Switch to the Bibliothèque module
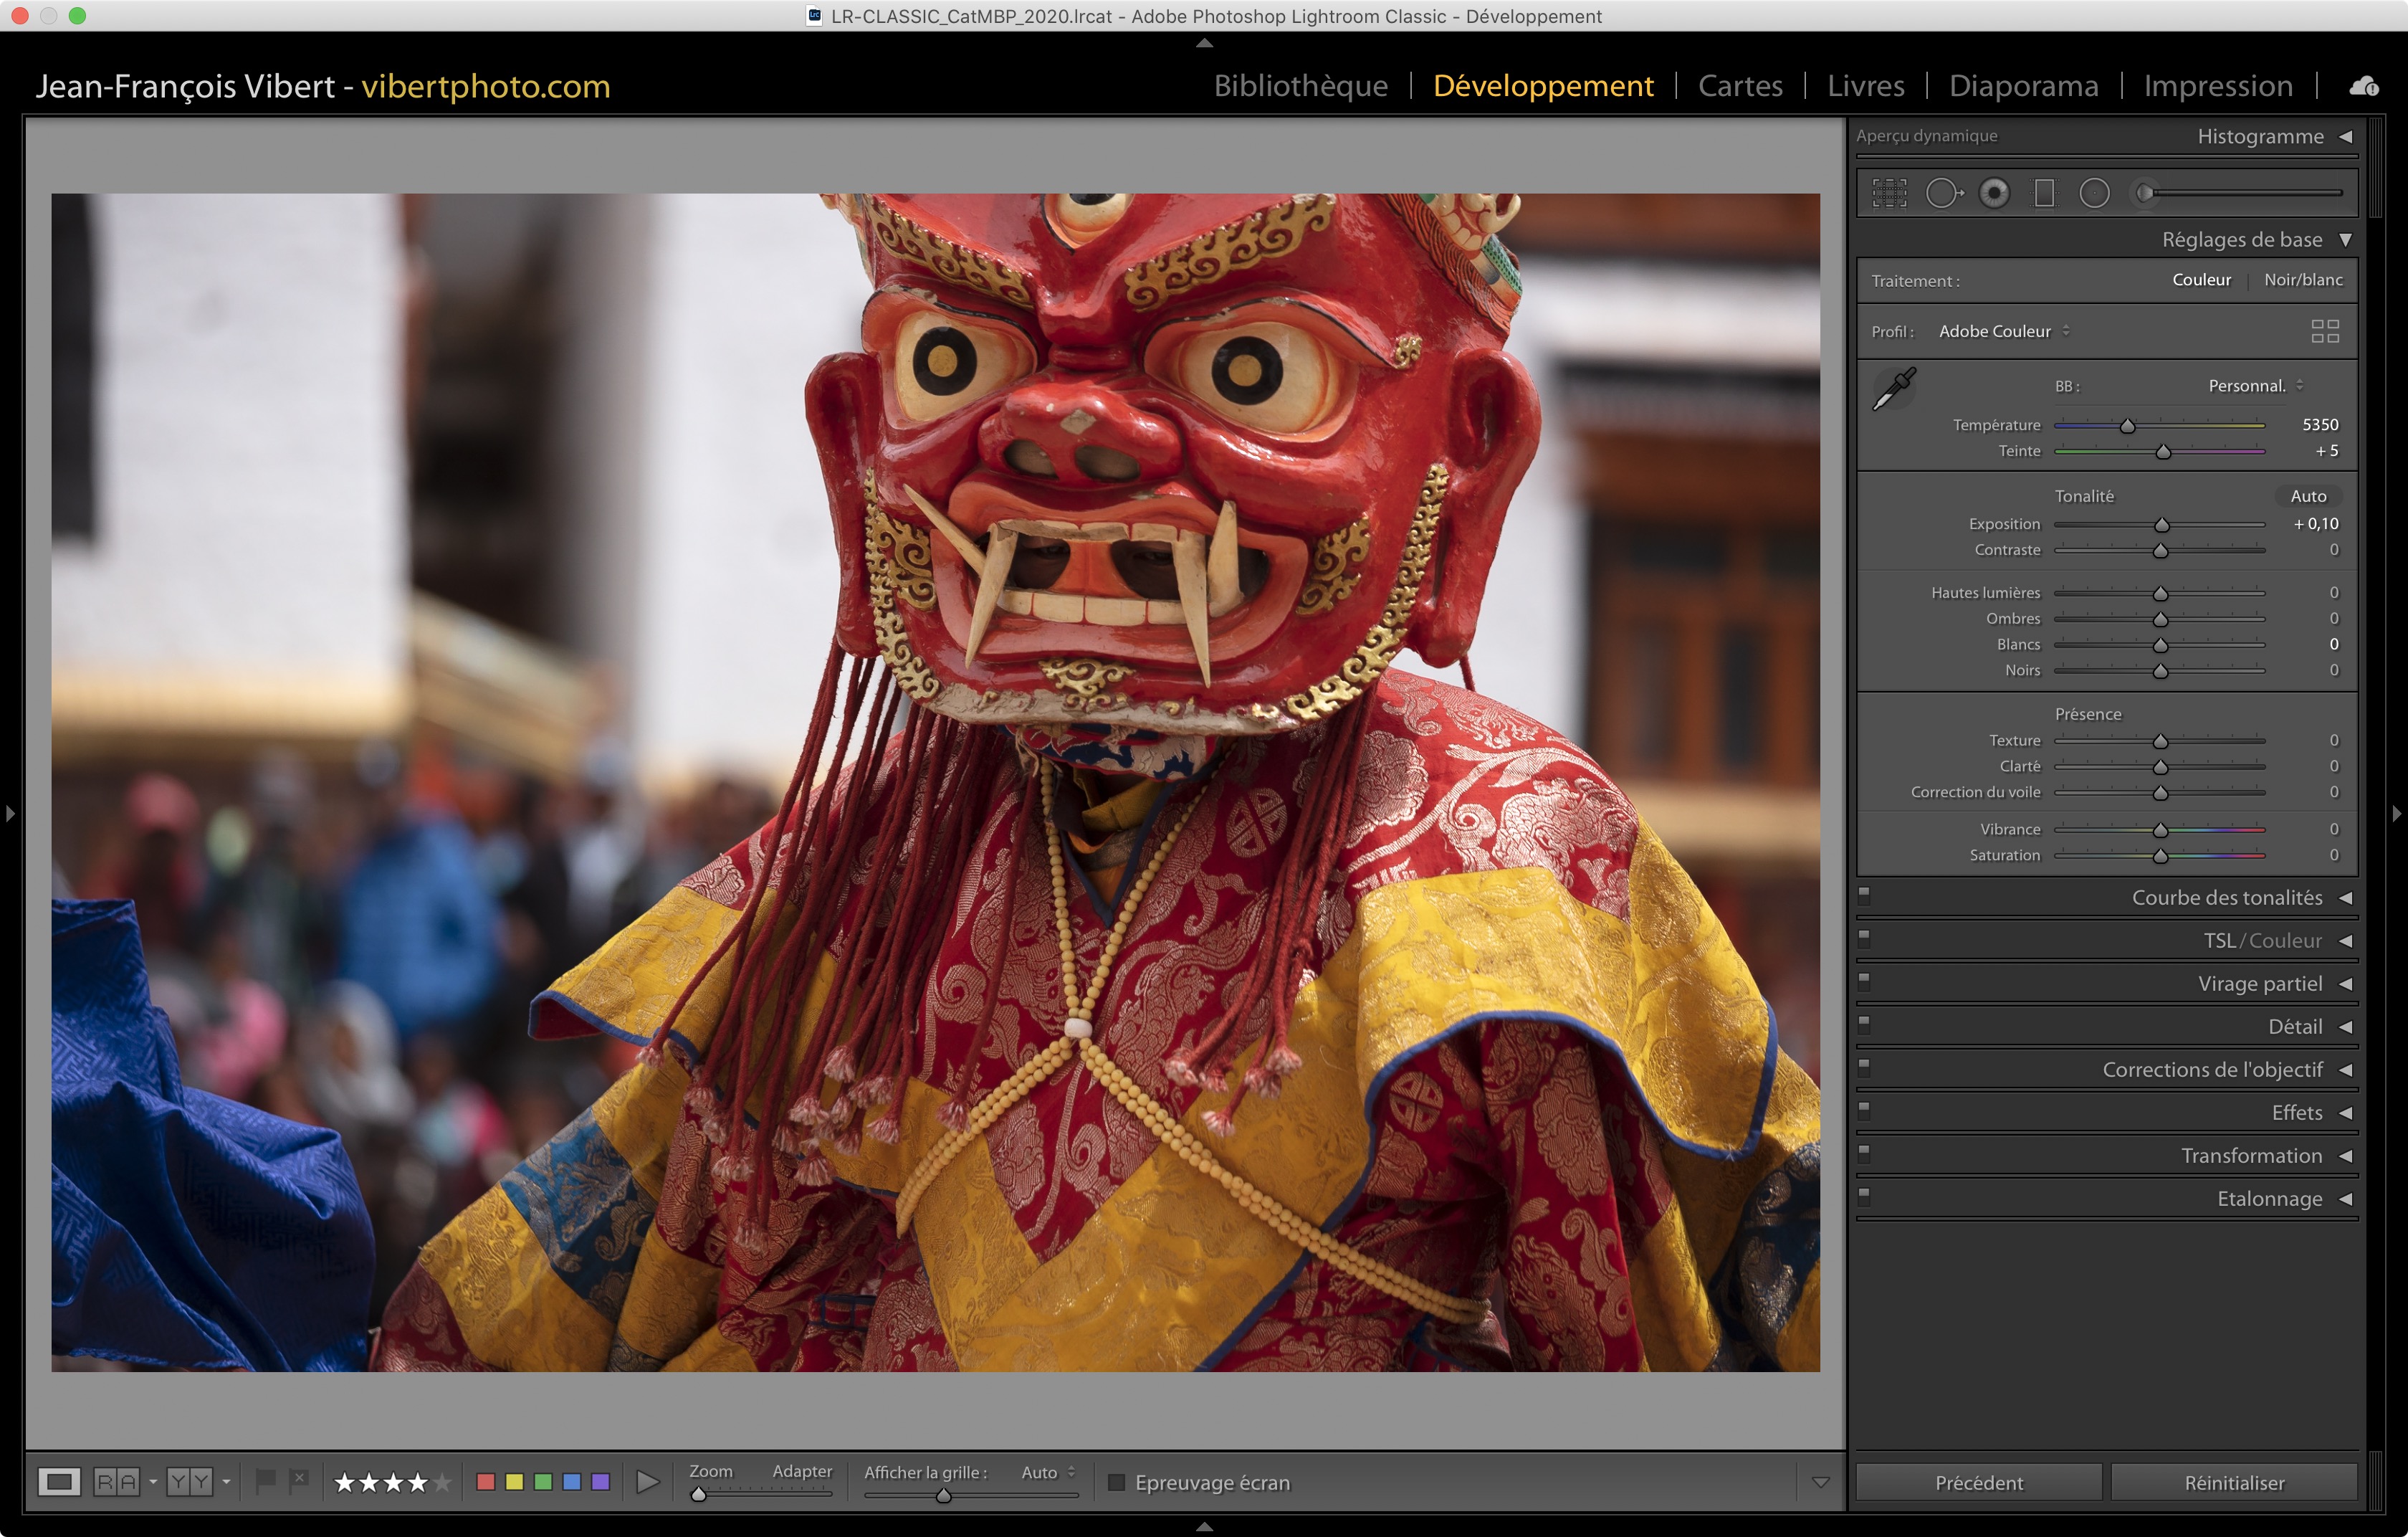 tap(1300, 86)
